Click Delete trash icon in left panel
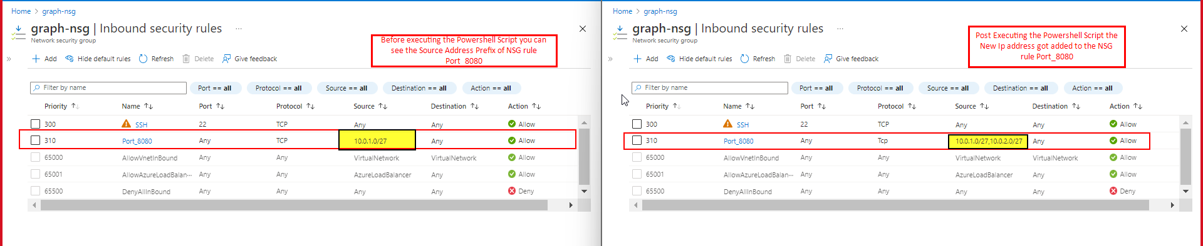This screenshot has height=246, width=1203. pos(186,59)
